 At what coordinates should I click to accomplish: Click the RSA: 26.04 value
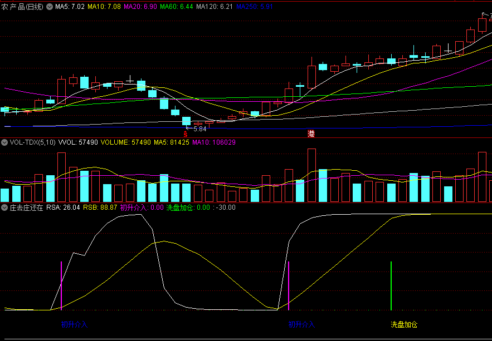pyautogui.click(x=63, y=207)
